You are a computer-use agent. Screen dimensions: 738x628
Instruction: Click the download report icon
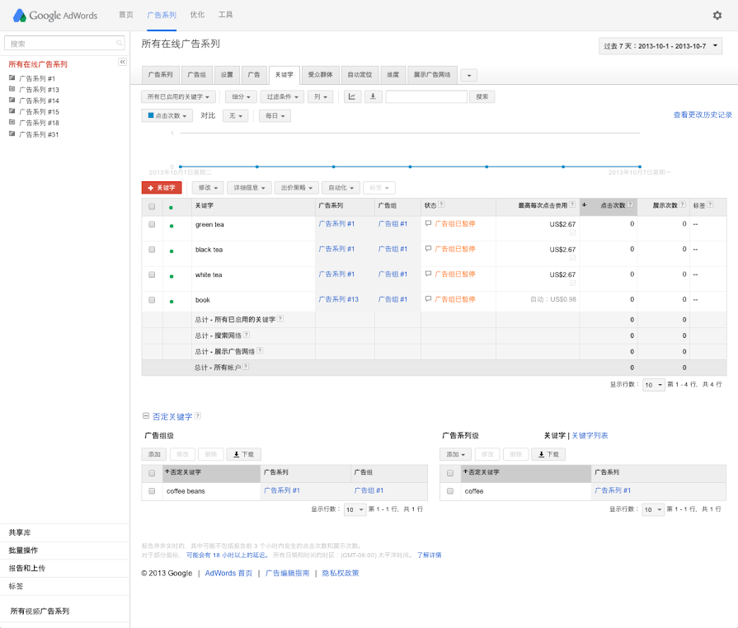click(x=374, y=96)
